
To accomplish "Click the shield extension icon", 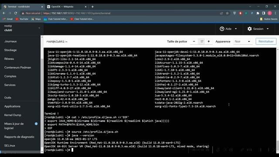I will click(x=235, y=13).
